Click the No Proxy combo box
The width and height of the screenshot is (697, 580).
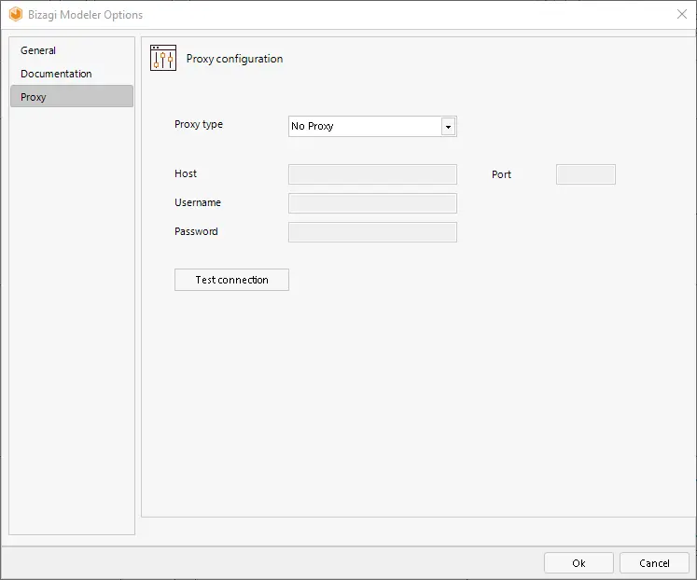[372, 127]
